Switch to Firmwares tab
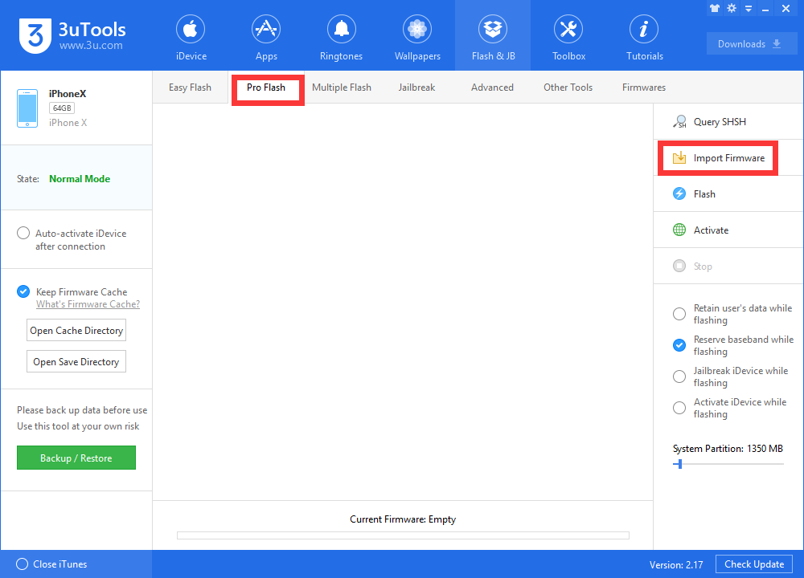Image resolution: width=804 pixels, height=578 pixels. (644, 88)
